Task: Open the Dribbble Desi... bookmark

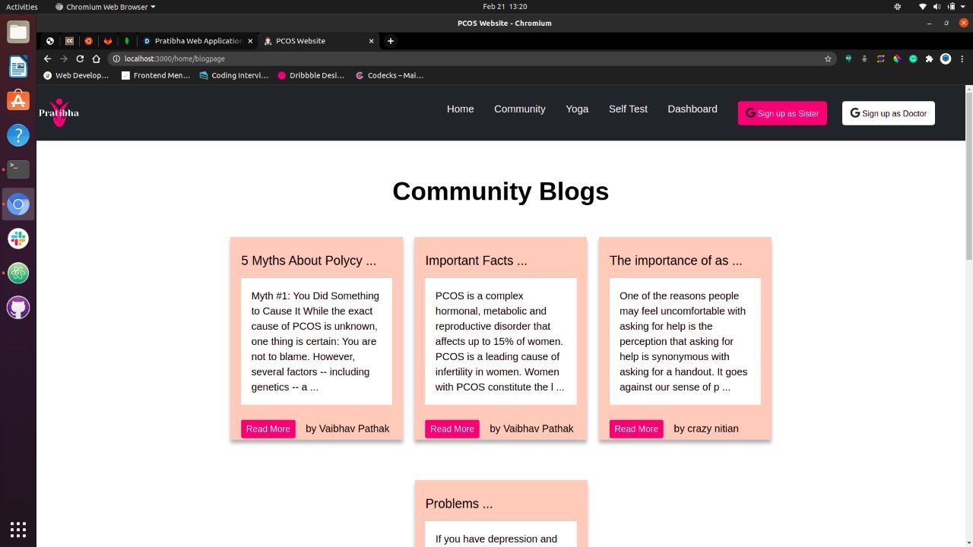Action: coord(311,75)
